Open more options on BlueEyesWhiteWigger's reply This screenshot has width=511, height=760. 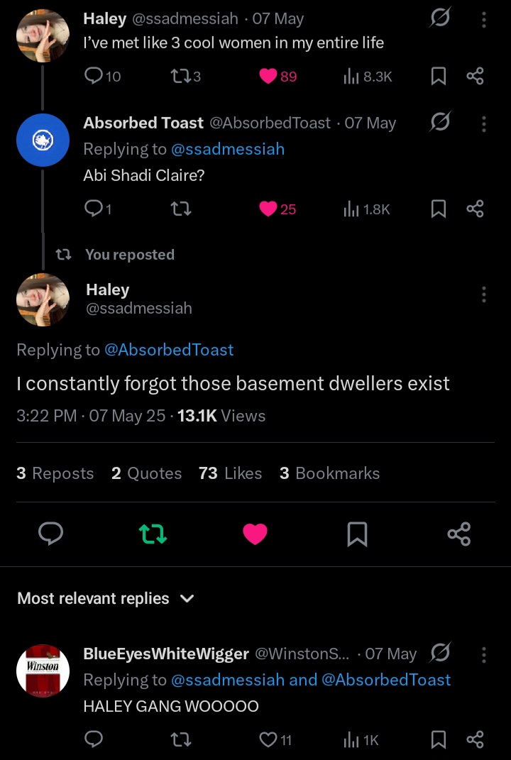484,654
